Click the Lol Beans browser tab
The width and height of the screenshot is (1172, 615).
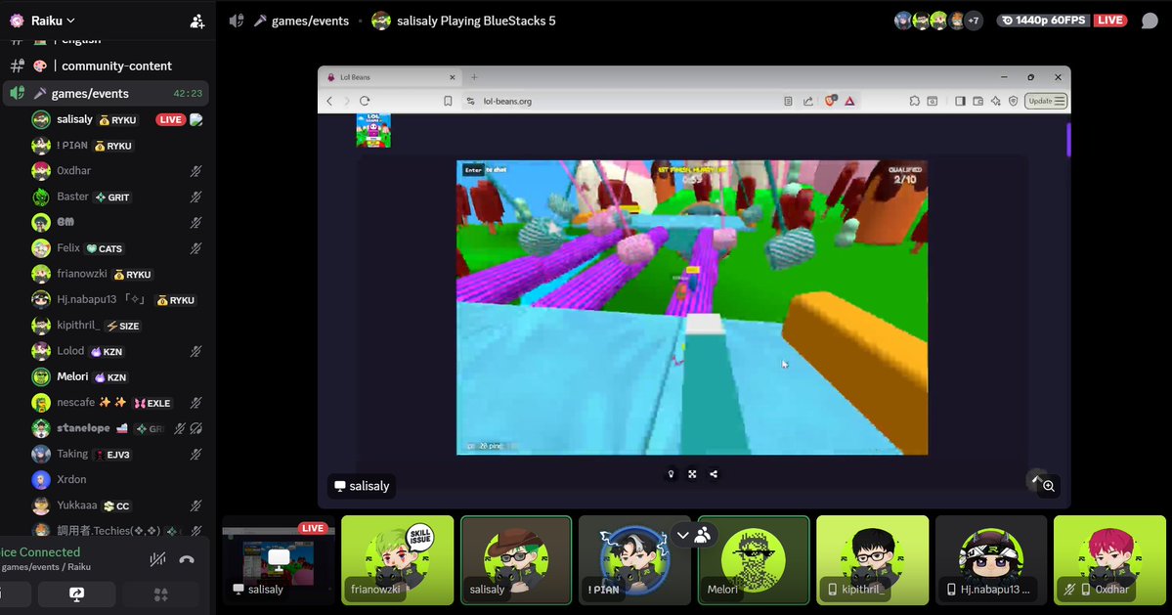(389, 77)
